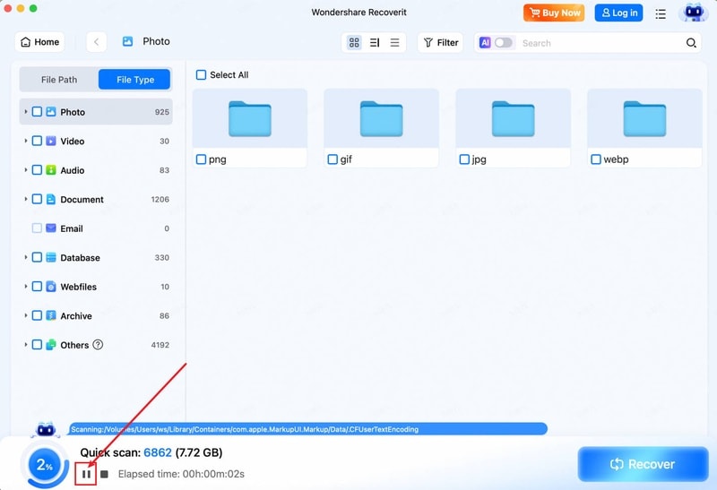This screenshot has width=717, height=490.
Task: Check the Archive category checkbox
Action: pos(37,316)
